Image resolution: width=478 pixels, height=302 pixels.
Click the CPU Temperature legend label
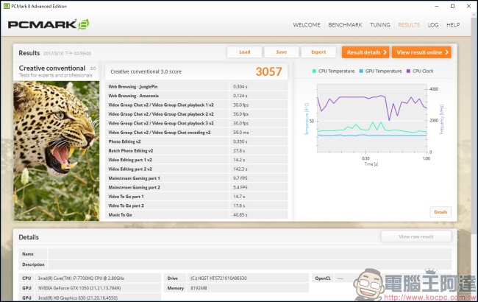point(337,71)
